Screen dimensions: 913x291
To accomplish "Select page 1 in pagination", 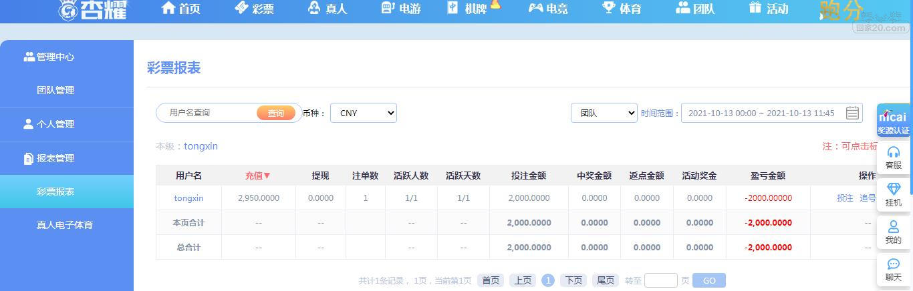I will 548,280.
